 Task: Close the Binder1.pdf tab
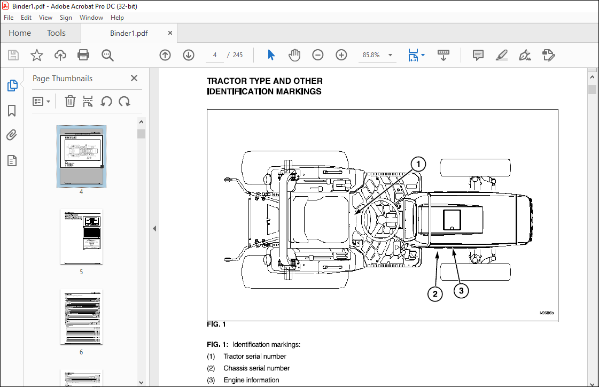[x=170, y=33]
